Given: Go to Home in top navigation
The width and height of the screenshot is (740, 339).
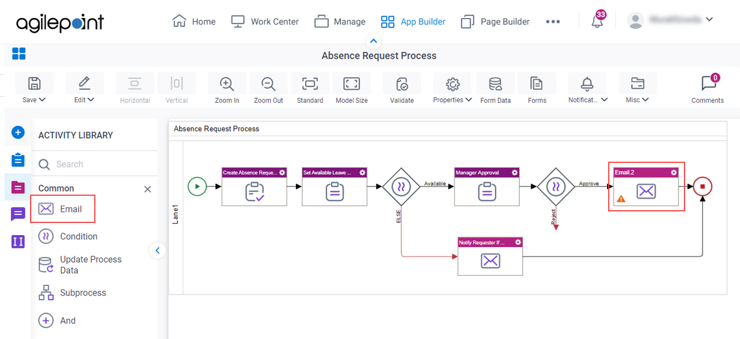Looking at the screenshot, I should pyautogui.click(x=194, y=21).
